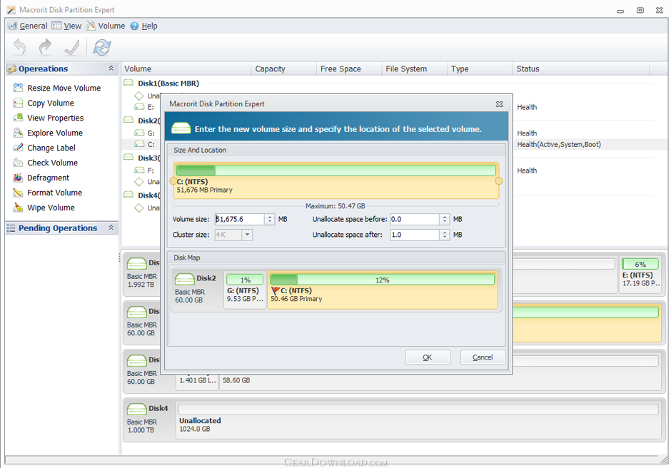Select E: (NTFS) 17.19 GB partition block

click(640, 275)
